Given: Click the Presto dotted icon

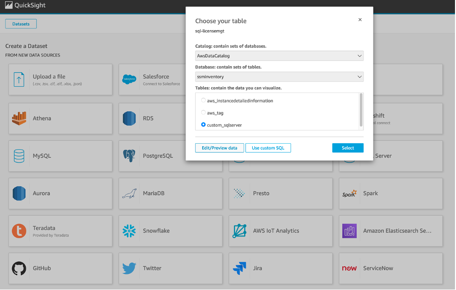Looking at the screenshot, I should click(239, 194).
